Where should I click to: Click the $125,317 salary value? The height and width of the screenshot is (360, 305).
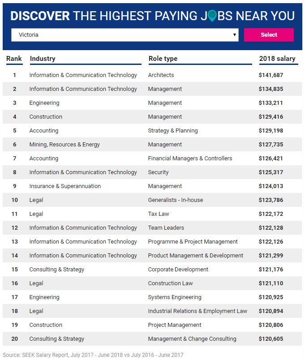[271, 172]
